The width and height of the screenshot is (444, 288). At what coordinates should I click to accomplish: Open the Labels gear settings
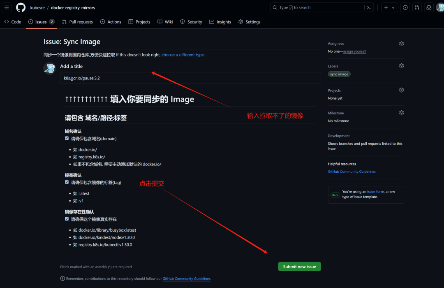401,66
